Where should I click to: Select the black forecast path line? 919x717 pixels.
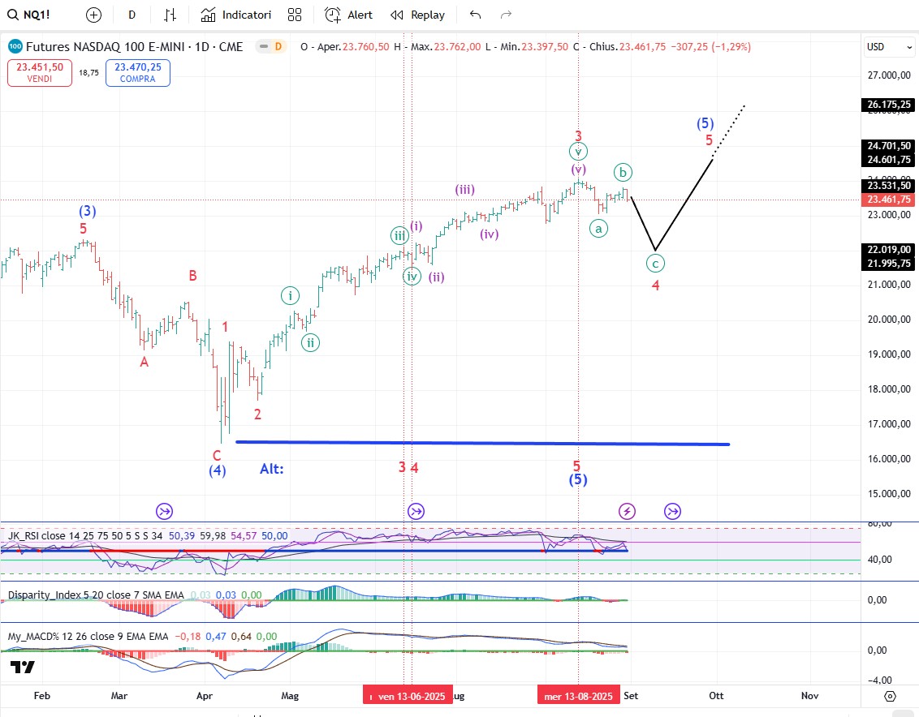(x=684, y=204)
